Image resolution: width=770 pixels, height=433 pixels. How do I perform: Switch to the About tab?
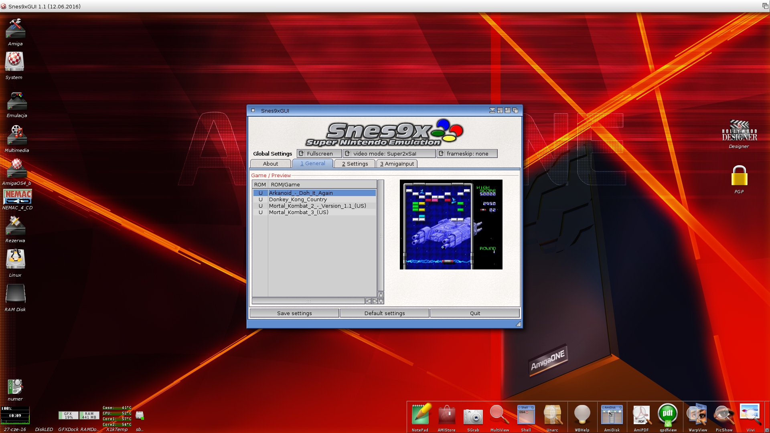270,164
